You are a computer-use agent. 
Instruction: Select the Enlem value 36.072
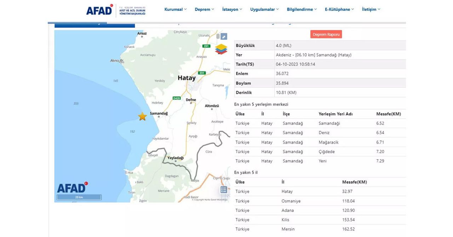coord(282,74)
